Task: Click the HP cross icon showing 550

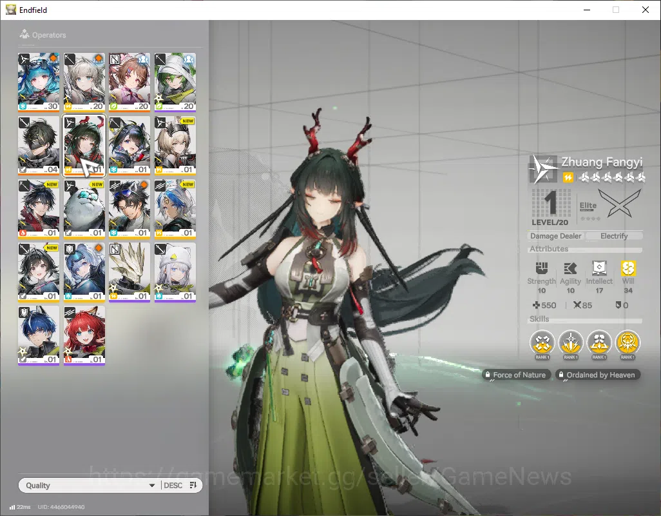Action: click(x=536, y=304)
